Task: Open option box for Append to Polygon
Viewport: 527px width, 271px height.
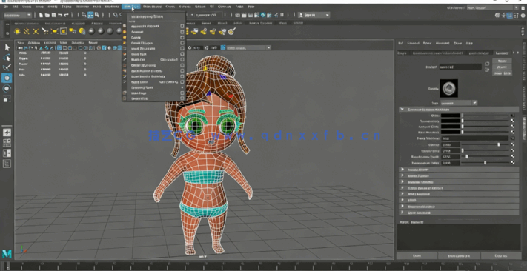Action: click(x=182, y=26)
